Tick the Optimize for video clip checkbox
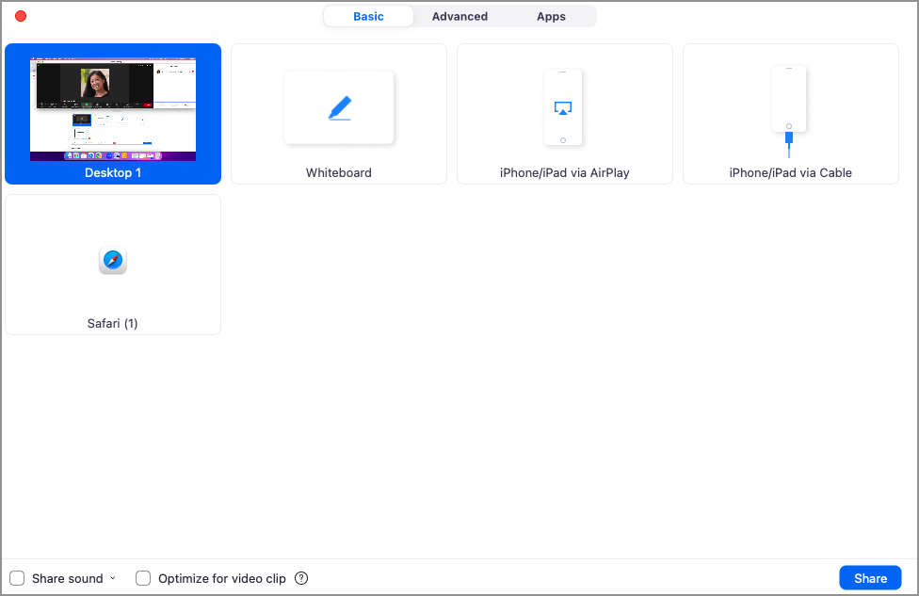 pos(143,578)
